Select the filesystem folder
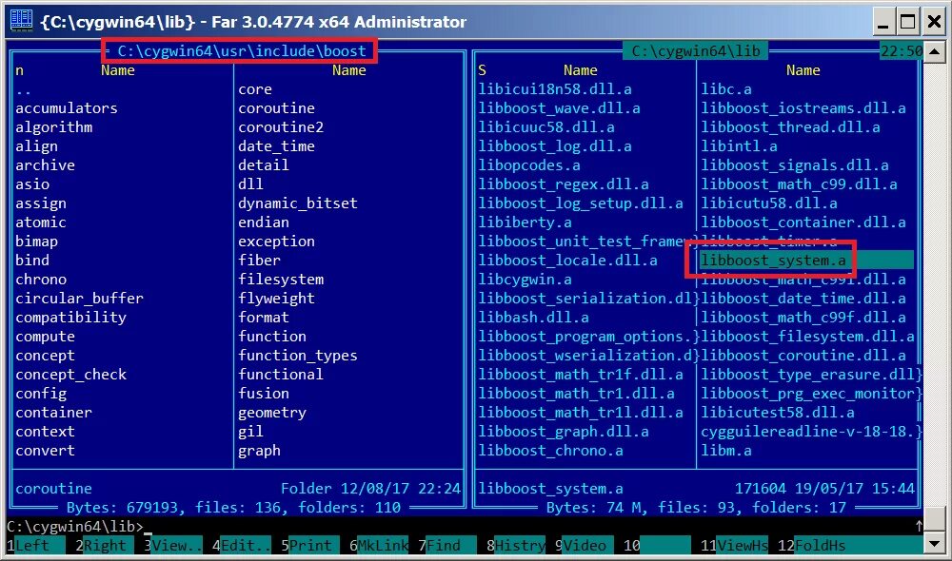The image size is (952, 561). coord(281,279)
